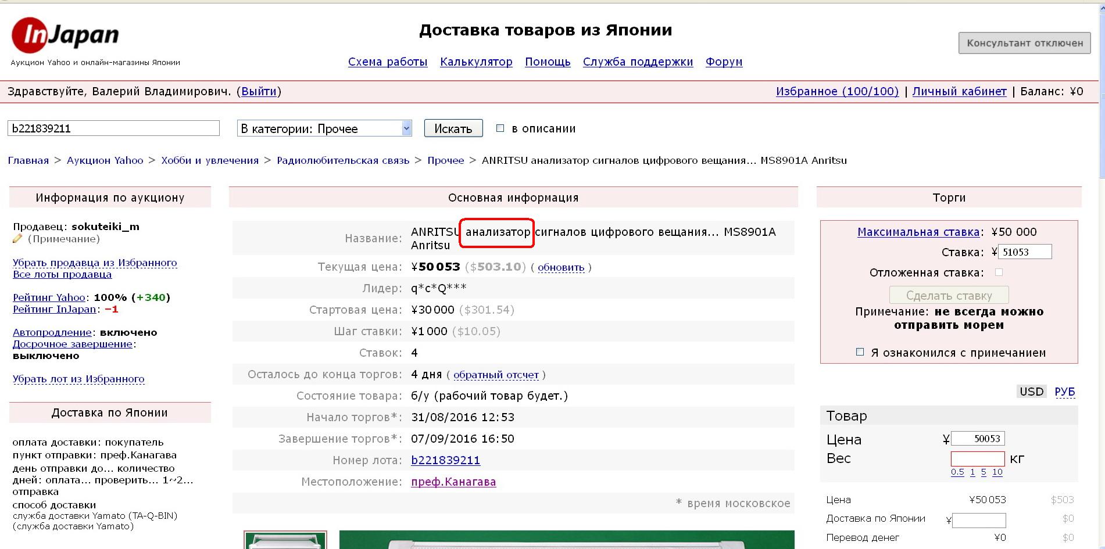
Task: Tick the 'в описании' checkbox
Action: (500, 128)
